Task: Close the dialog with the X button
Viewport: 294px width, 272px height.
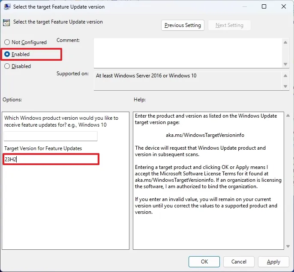Action: (x=284, y=6)
